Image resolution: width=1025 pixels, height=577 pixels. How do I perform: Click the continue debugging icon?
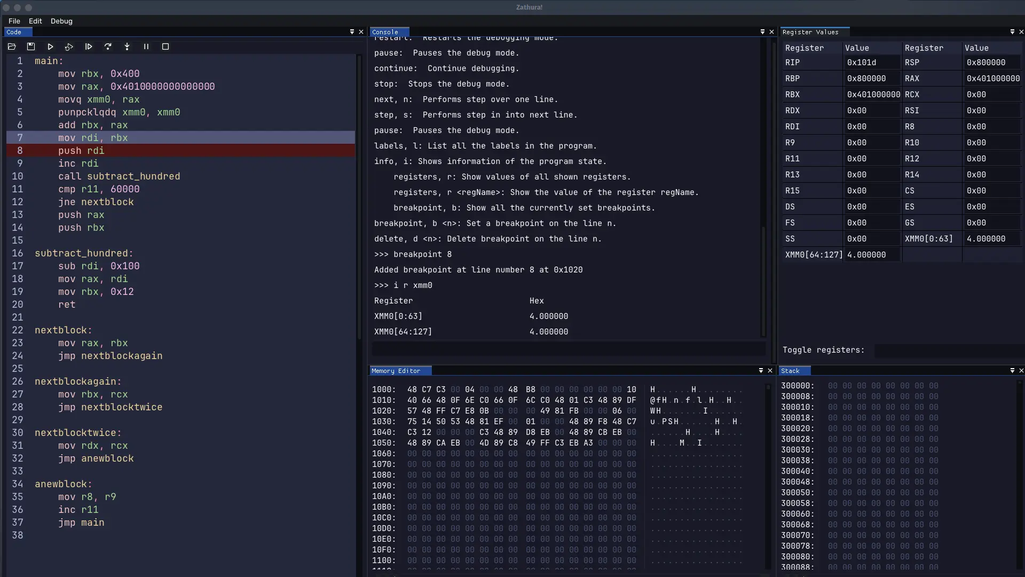point(89,47)
